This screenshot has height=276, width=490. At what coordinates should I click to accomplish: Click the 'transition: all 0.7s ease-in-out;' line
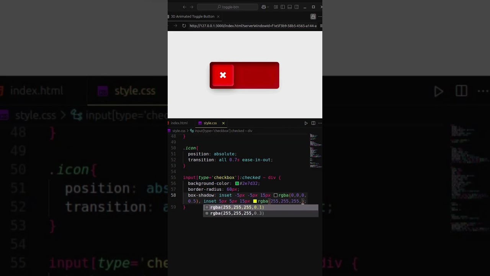click(230, 160)
